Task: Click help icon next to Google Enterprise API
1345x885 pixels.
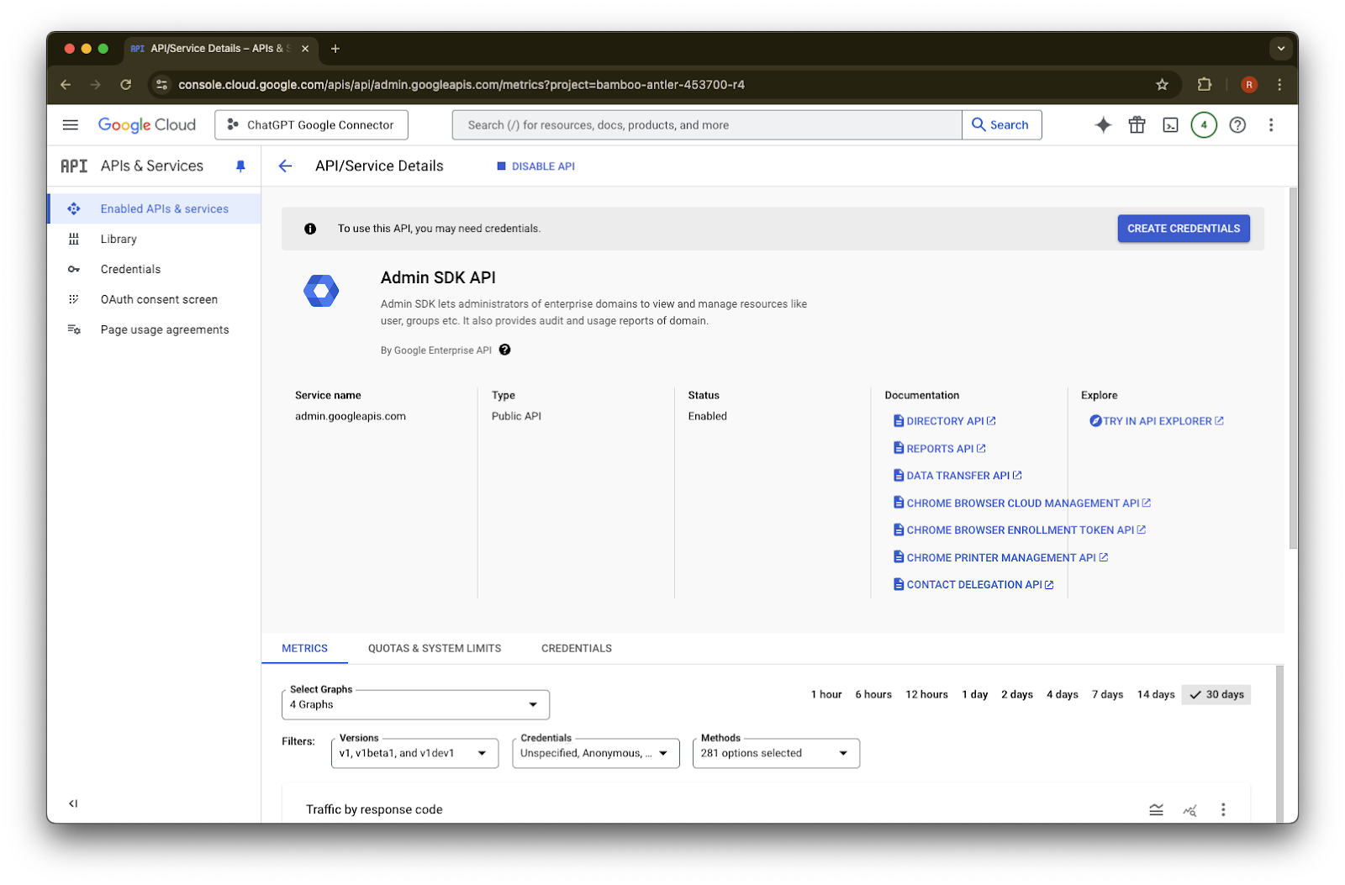Action: click(504, 350)
